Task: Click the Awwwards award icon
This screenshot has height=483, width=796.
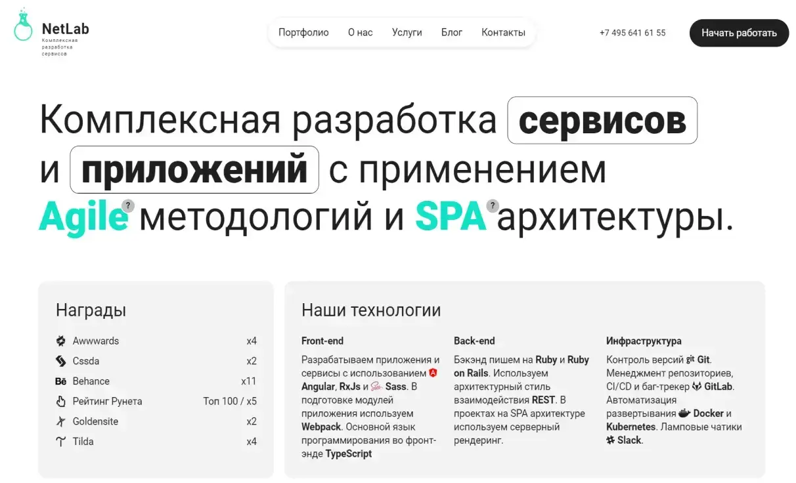Action: point(61,341)
